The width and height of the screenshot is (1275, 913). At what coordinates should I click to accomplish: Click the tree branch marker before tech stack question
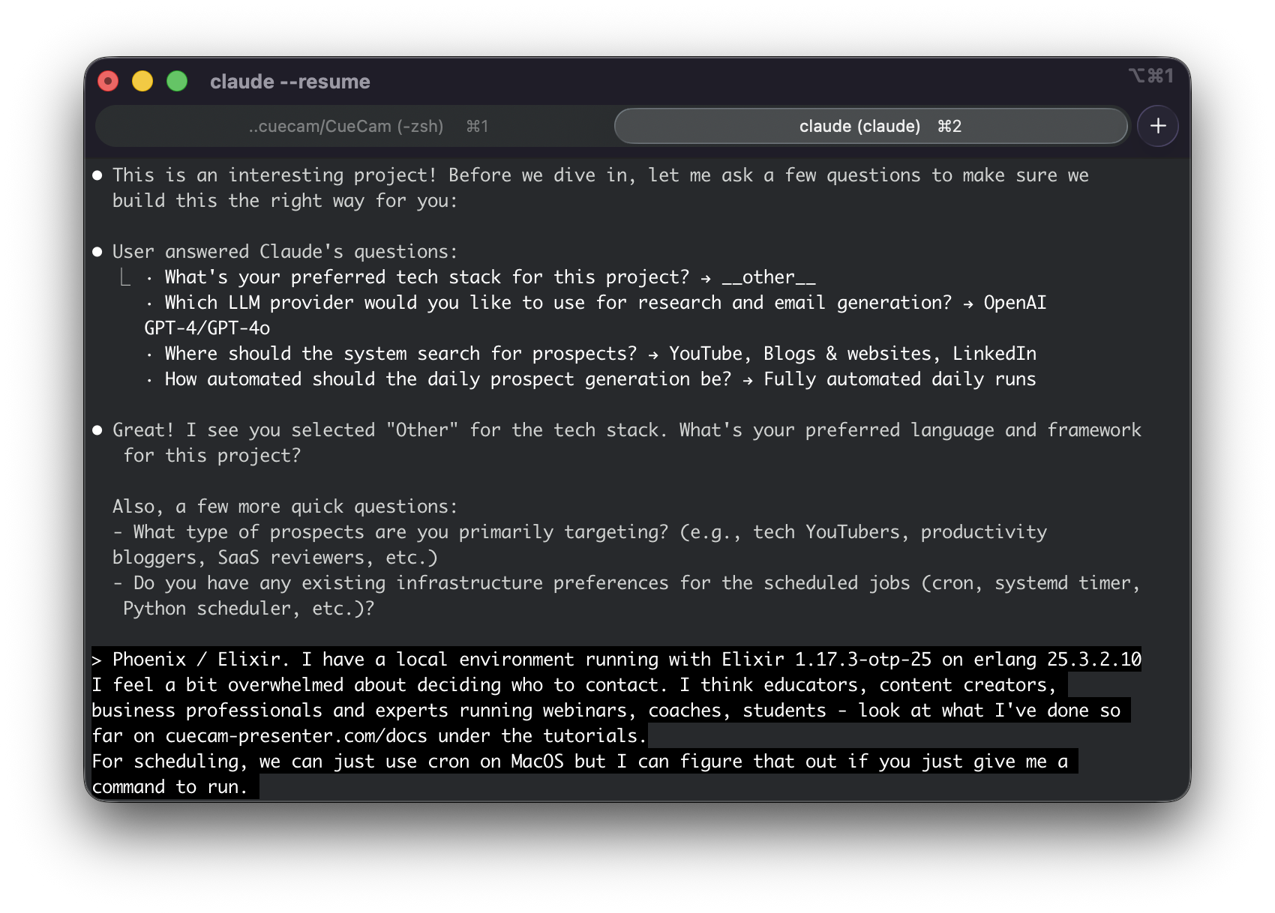[x=125, y=277]
